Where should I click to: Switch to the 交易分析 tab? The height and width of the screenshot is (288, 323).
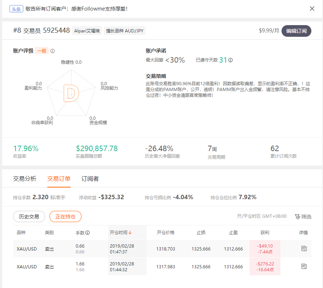click(25, 178)
